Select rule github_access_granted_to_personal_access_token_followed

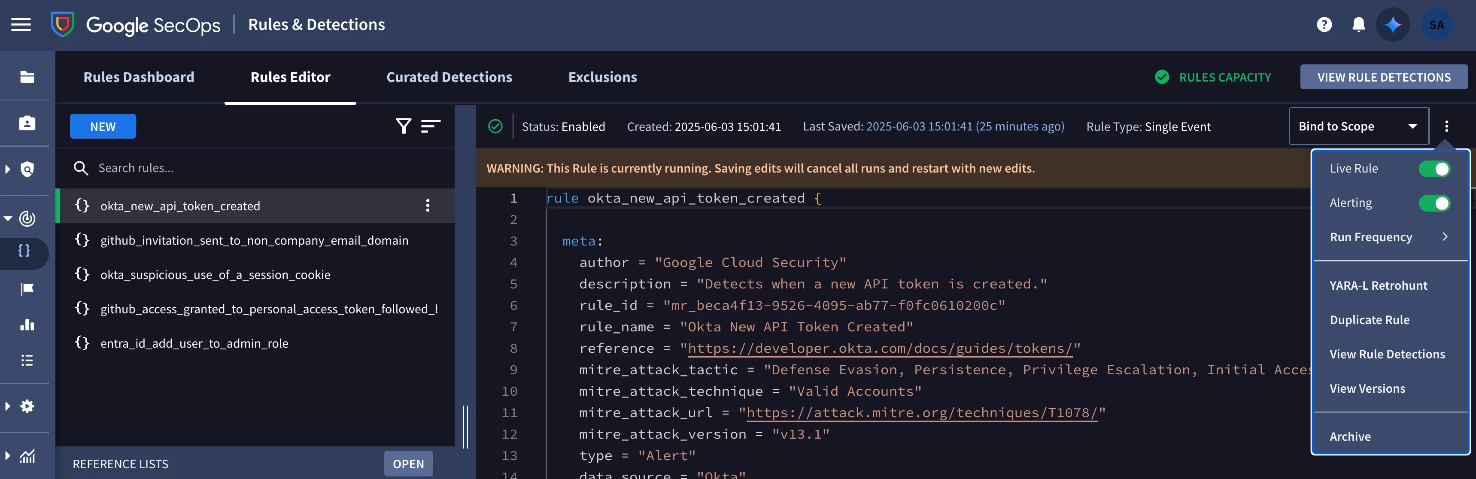255,309
